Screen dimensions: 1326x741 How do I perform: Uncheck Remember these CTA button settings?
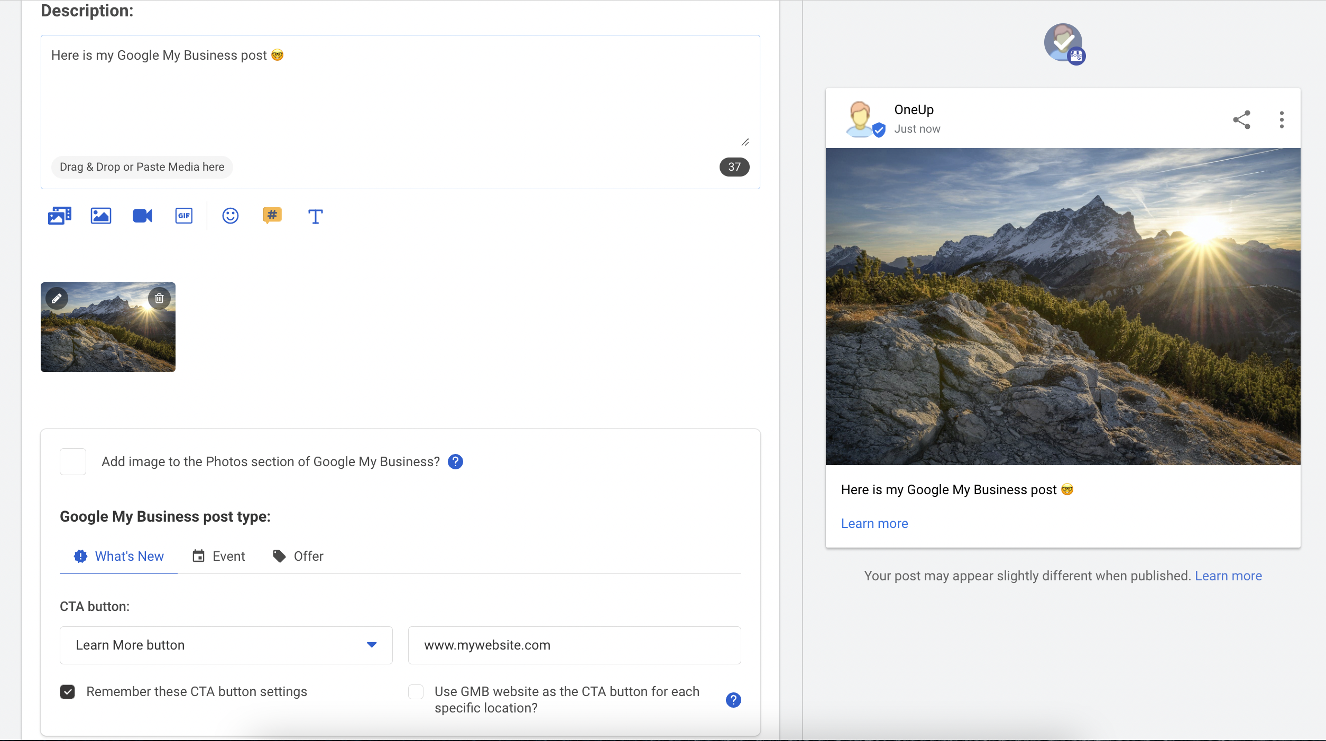68,691
